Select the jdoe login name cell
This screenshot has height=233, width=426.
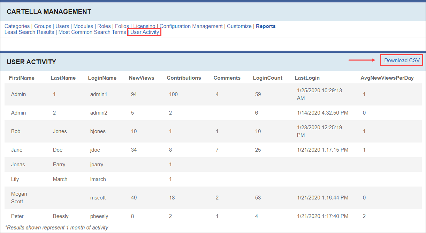95,150
